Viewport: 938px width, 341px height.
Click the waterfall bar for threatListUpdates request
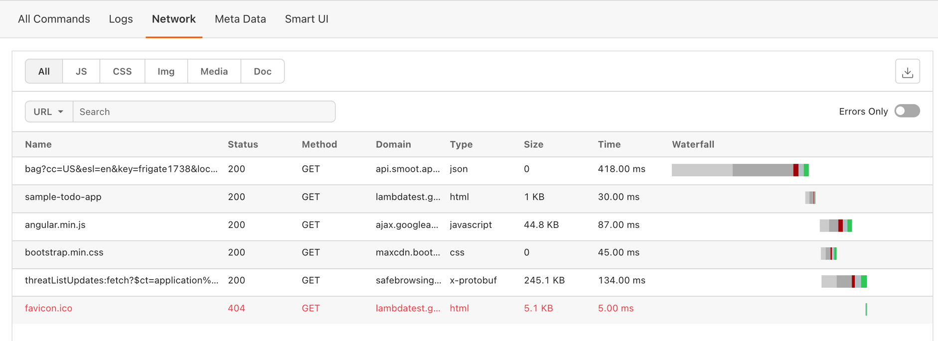pos(844,281)
